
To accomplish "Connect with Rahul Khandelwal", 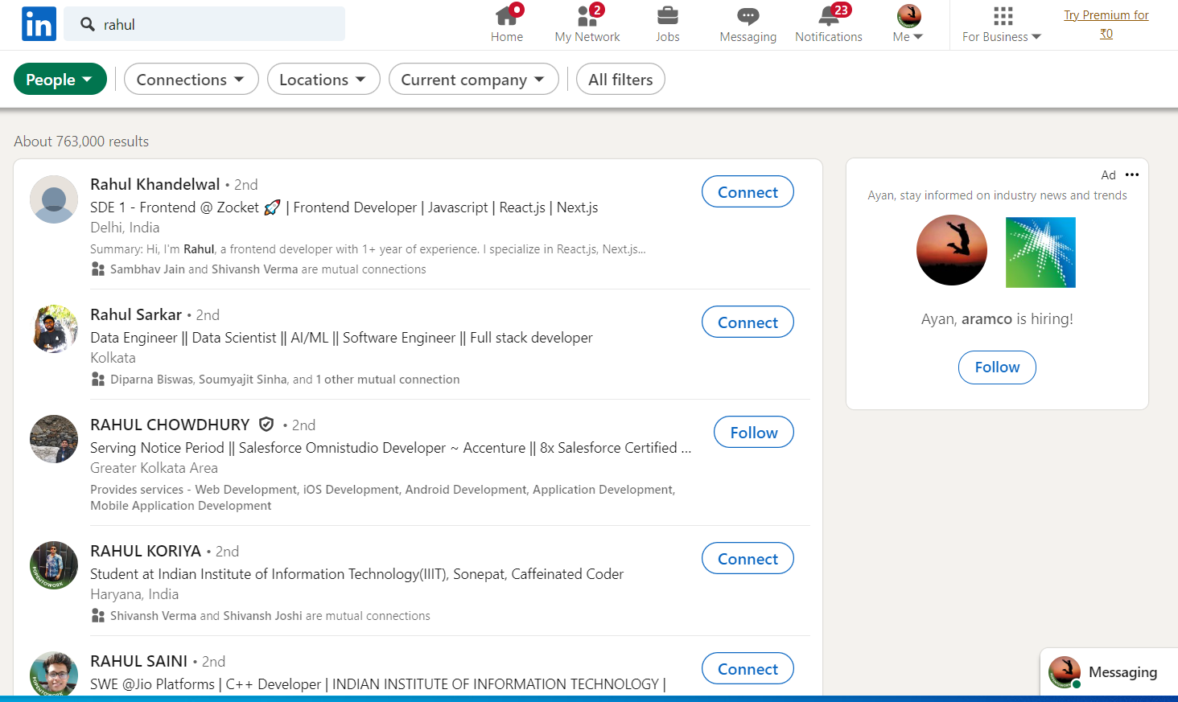I will (x=748, y=191).
